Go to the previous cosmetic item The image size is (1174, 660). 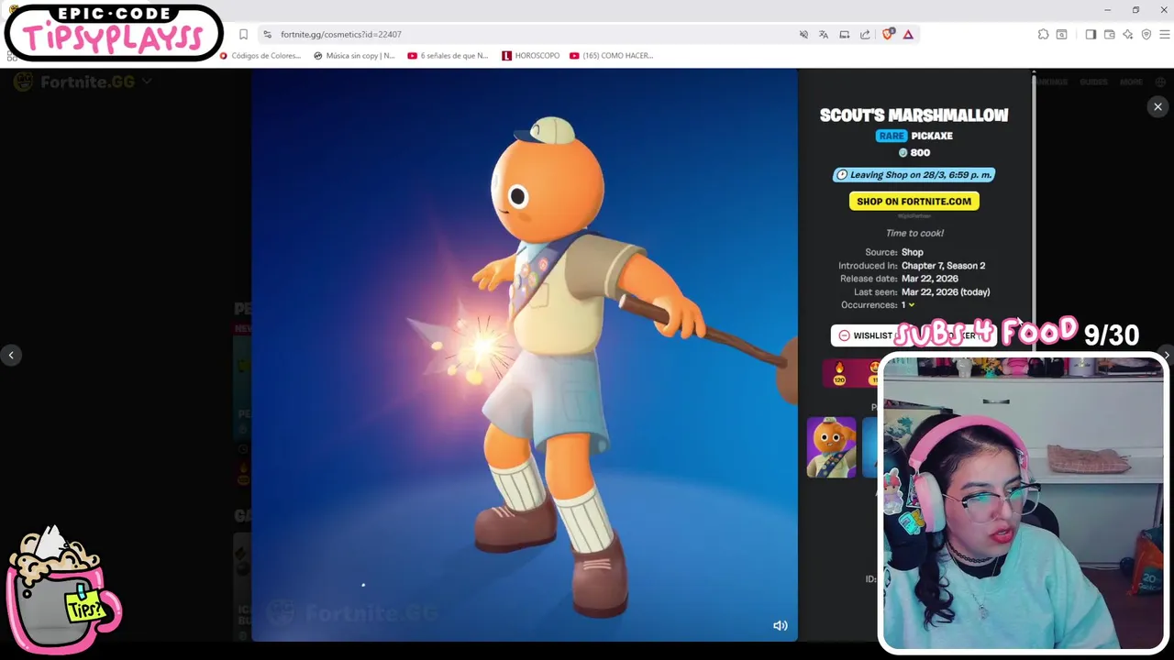pos(11,355)
